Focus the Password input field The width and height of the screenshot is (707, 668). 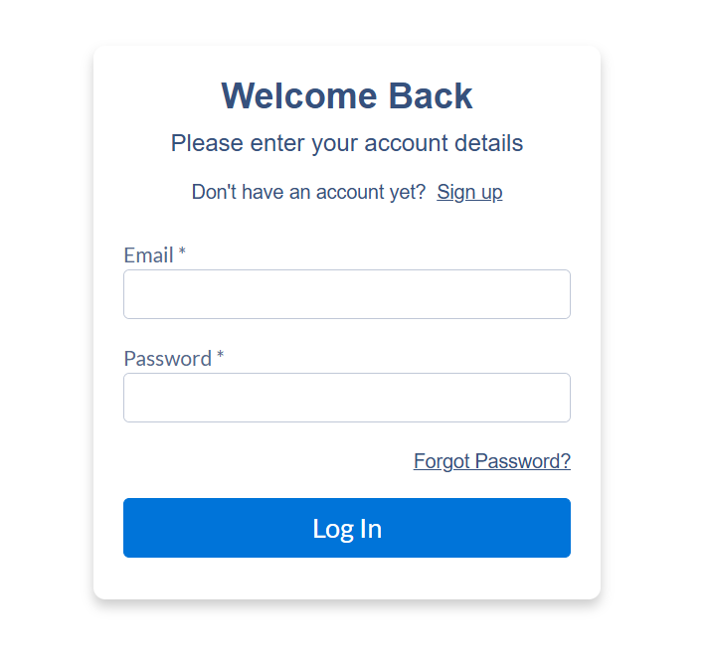[x=346, y=398]
